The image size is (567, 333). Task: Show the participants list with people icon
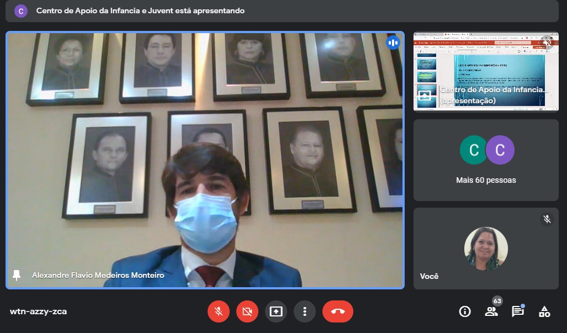click(491, 311)
